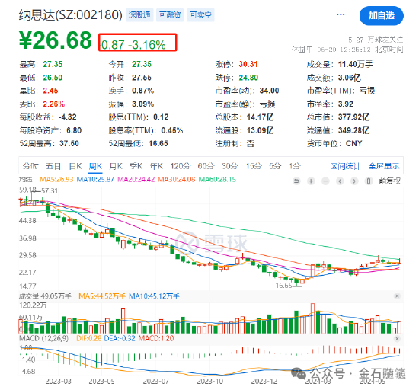Click the 涨停 value 30.31
Viewport: 419px width, 390px height.
click(248, 64)
